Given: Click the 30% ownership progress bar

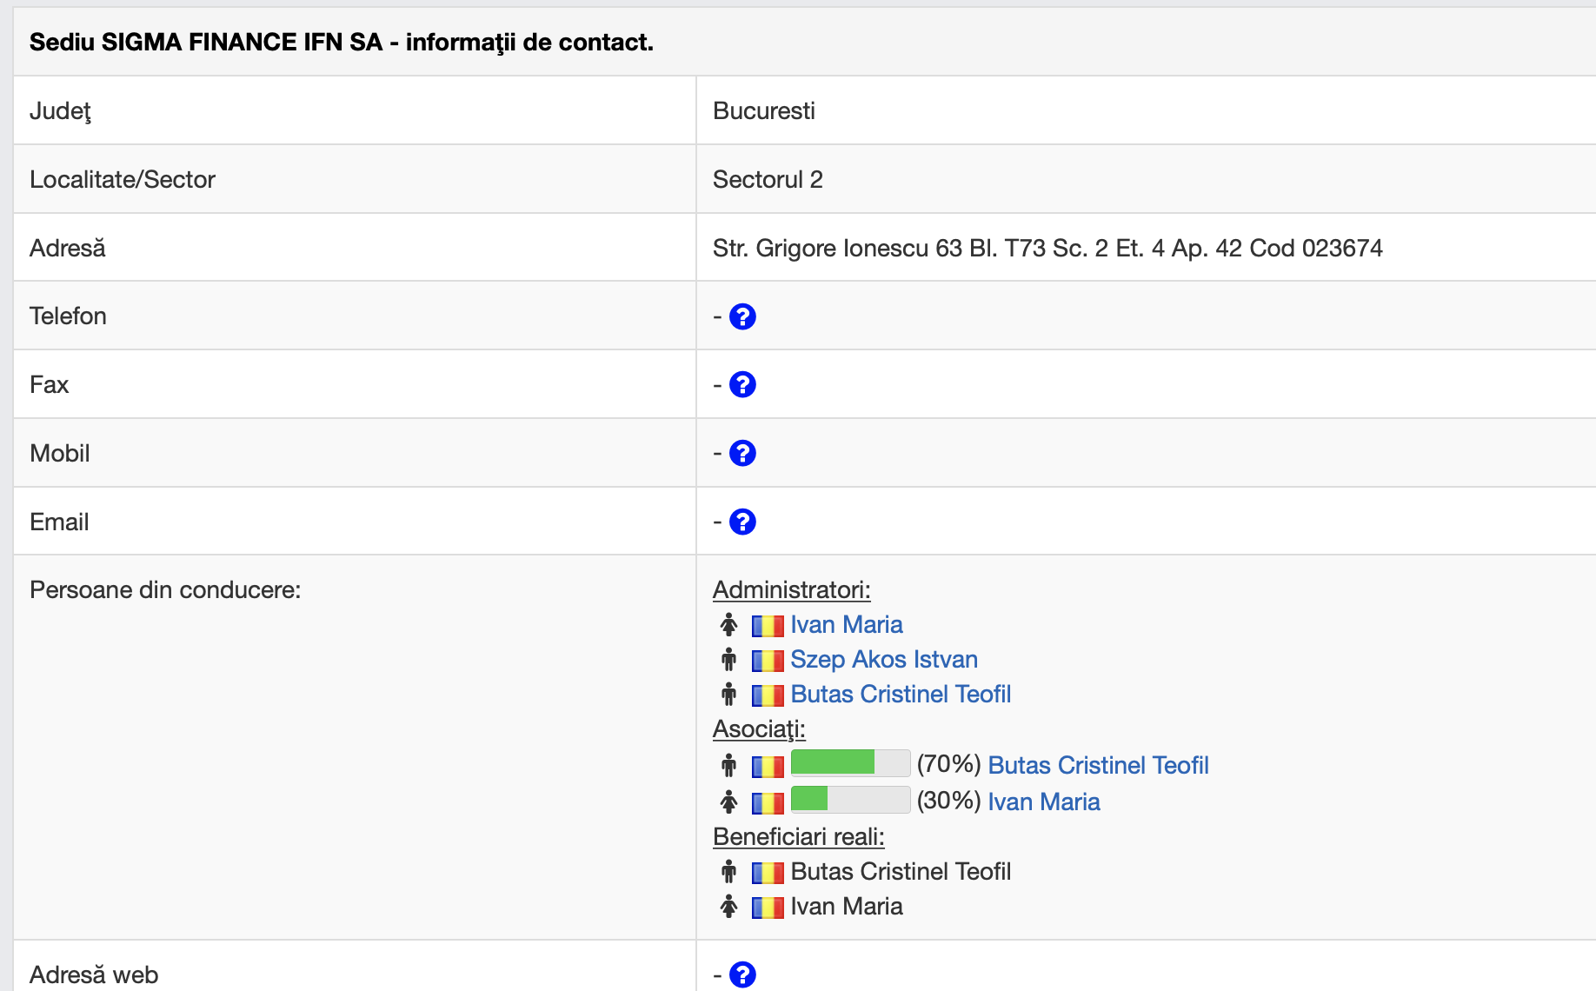Looking at the screenshot, I should point(849,799).
